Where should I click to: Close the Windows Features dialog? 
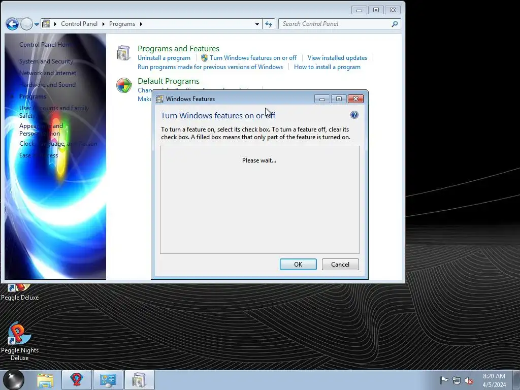pyautogui.click(x=355, y=99)
